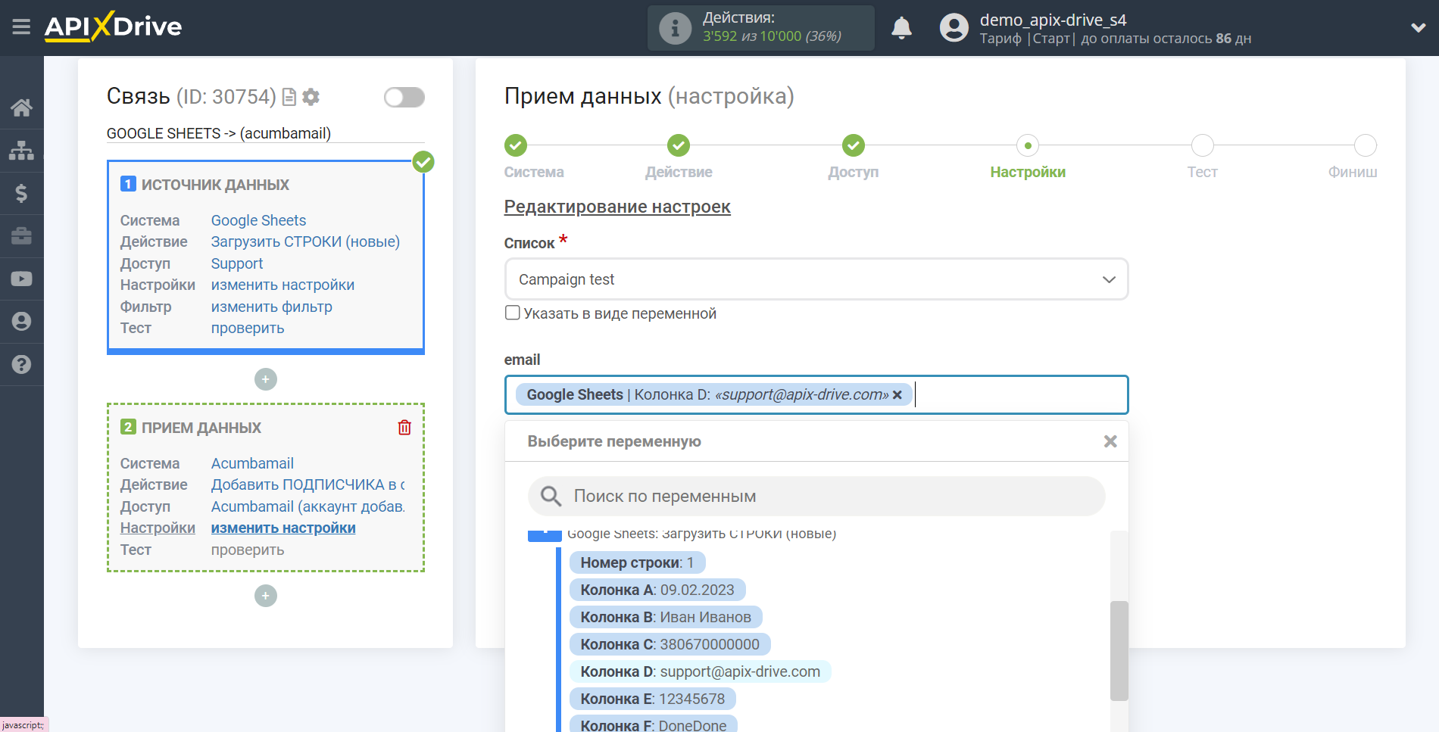Open Support access link
The height and width of the screenshot is (732, 1439).
click(237, 263)
